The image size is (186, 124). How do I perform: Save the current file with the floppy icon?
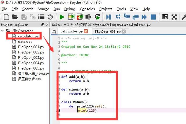[x=24, y=17]
